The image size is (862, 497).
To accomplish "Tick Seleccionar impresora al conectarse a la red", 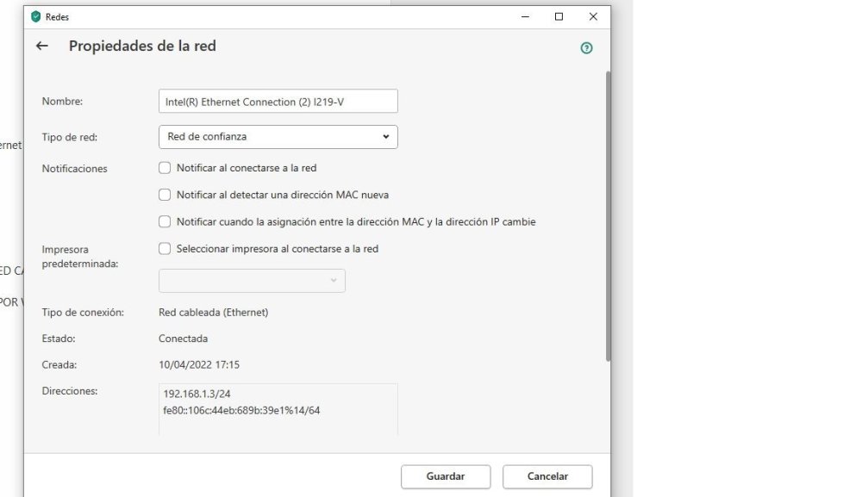I will pos(165,249).
